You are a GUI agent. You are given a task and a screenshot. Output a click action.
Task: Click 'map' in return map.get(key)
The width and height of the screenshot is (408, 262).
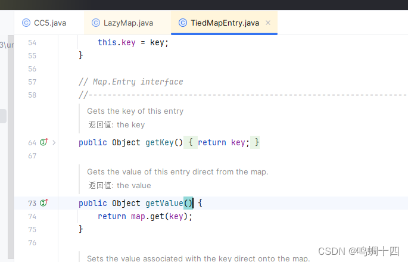pos(138,217)
